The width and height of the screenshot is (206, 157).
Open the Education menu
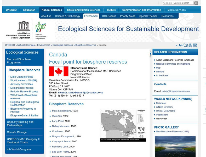click(29, 10)
